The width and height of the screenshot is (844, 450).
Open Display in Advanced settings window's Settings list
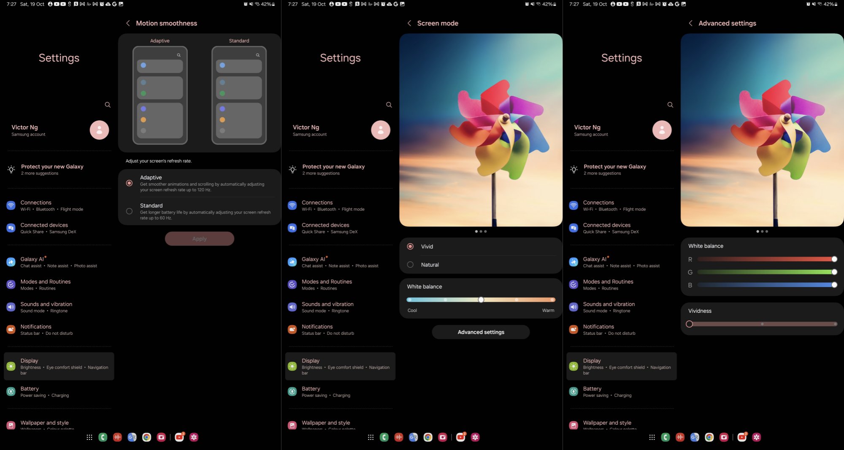click(x=622, y=366)
